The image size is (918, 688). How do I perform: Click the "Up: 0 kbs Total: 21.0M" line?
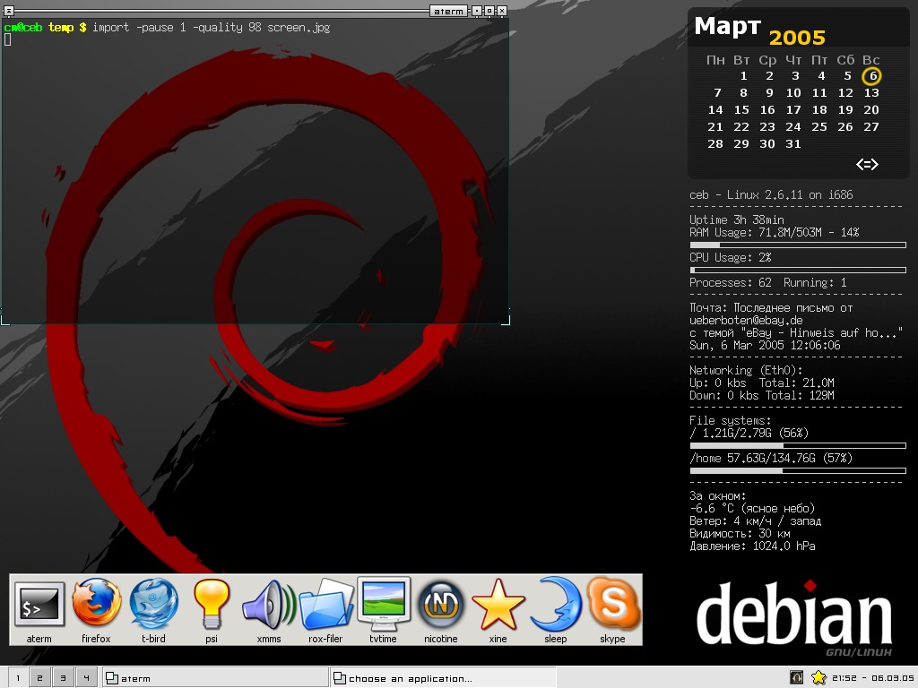click(762, 383)
